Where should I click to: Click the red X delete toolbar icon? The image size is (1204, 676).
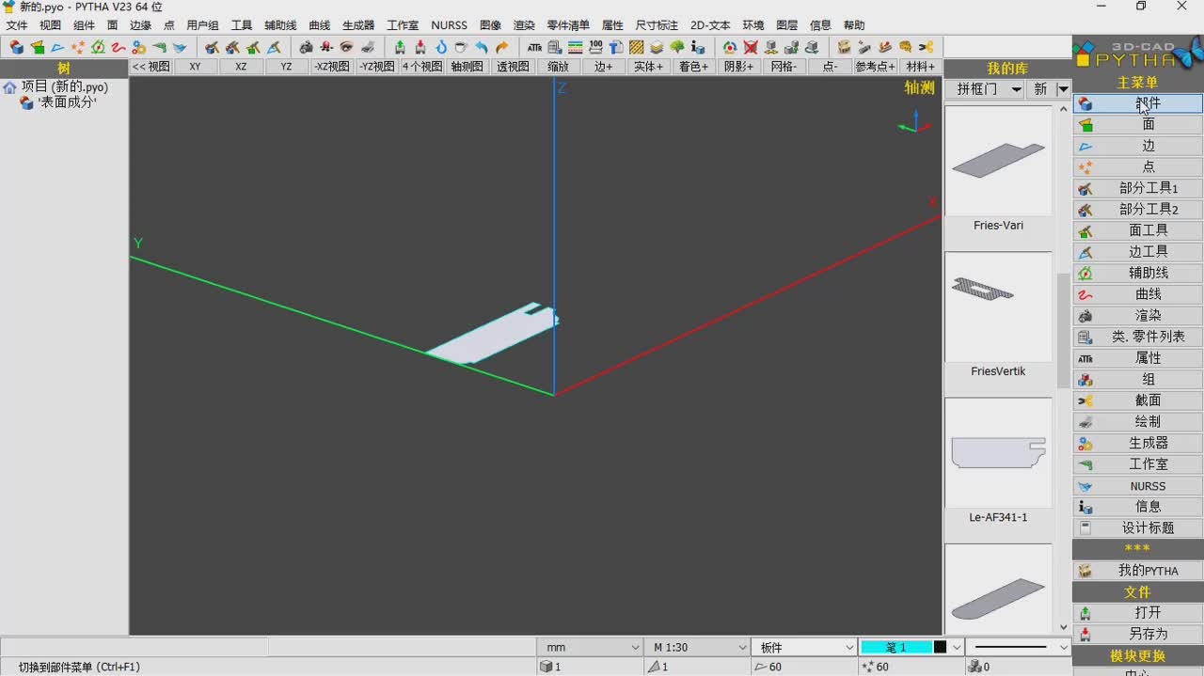coord(751,47)
